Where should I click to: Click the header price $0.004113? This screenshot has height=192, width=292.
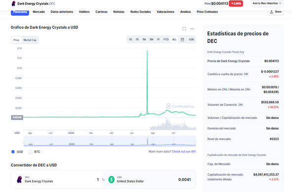219,3
